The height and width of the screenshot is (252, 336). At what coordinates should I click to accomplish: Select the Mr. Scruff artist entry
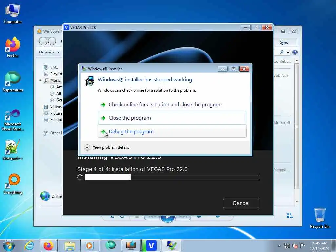pyautogui.click(x=282, y=123)
